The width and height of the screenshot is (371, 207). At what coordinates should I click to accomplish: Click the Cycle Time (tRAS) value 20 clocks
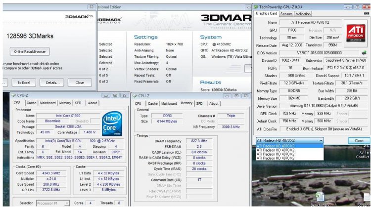pos(199,169)
